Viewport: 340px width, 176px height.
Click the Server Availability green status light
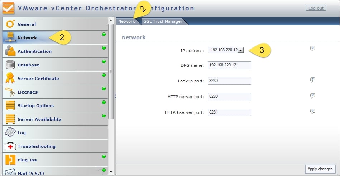coord(104,116)
